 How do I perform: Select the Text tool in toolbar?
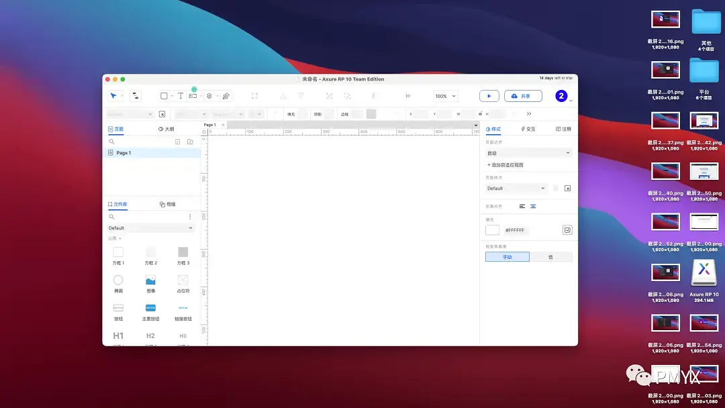point(181,96)
